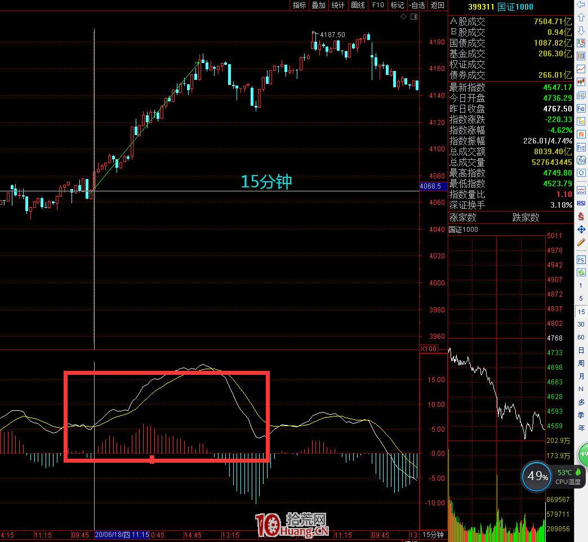588x542 pixels.
Task: Click the 399311 国证1000 title
Action: tap(501, 7)
